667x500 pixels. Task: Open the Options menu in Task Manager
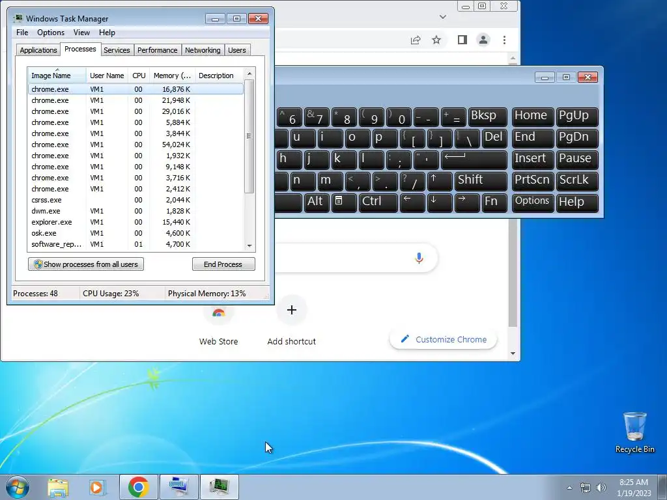coord(51,33)
